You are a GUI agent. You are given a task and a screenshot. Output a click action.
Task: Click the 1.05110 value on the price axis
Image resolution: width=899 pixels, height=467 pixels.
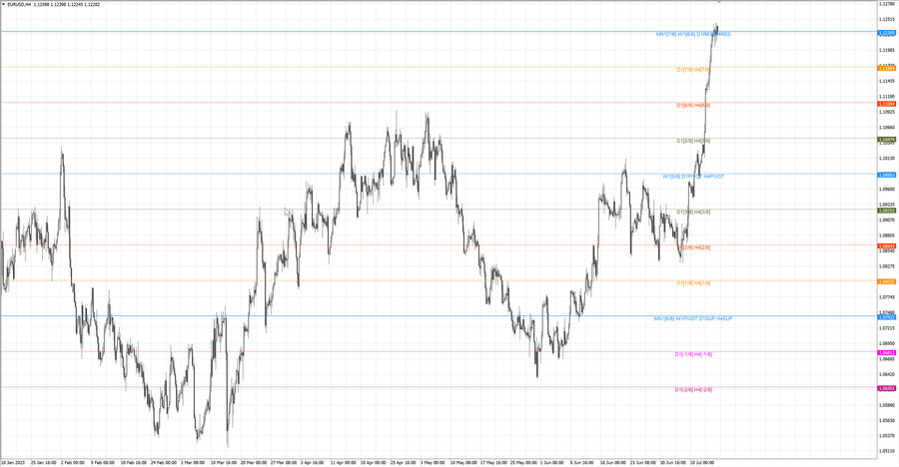click(x=886, y=451)
